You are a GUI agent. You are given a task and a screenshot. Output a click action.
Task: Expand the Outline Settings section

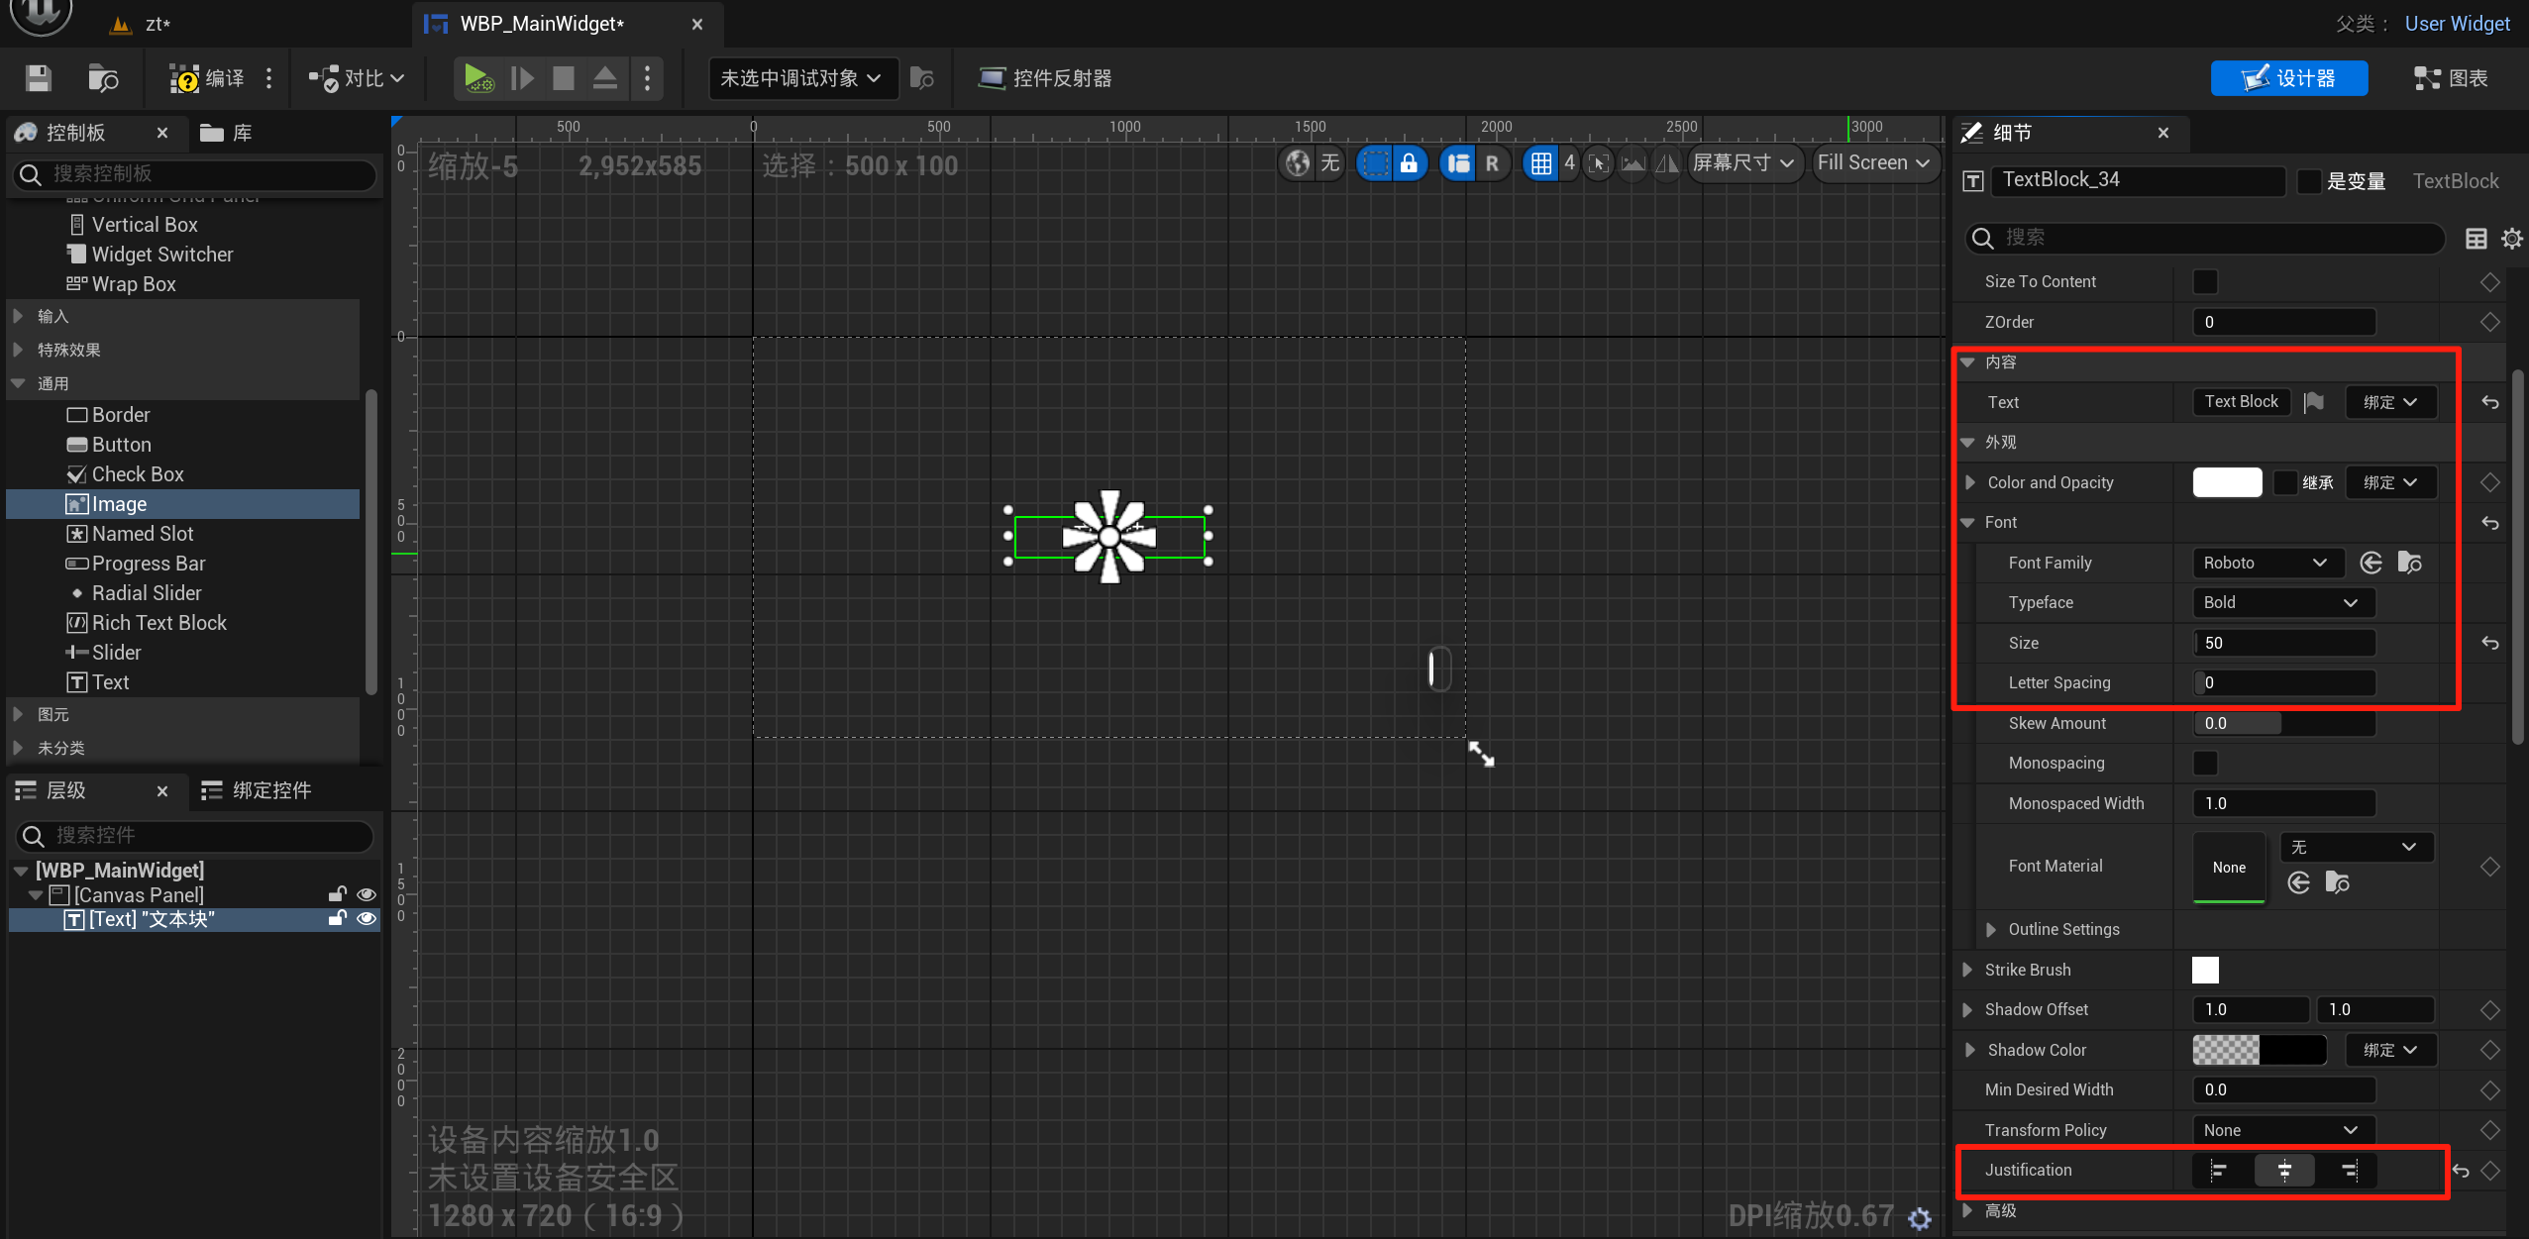tap(1991, 930)
